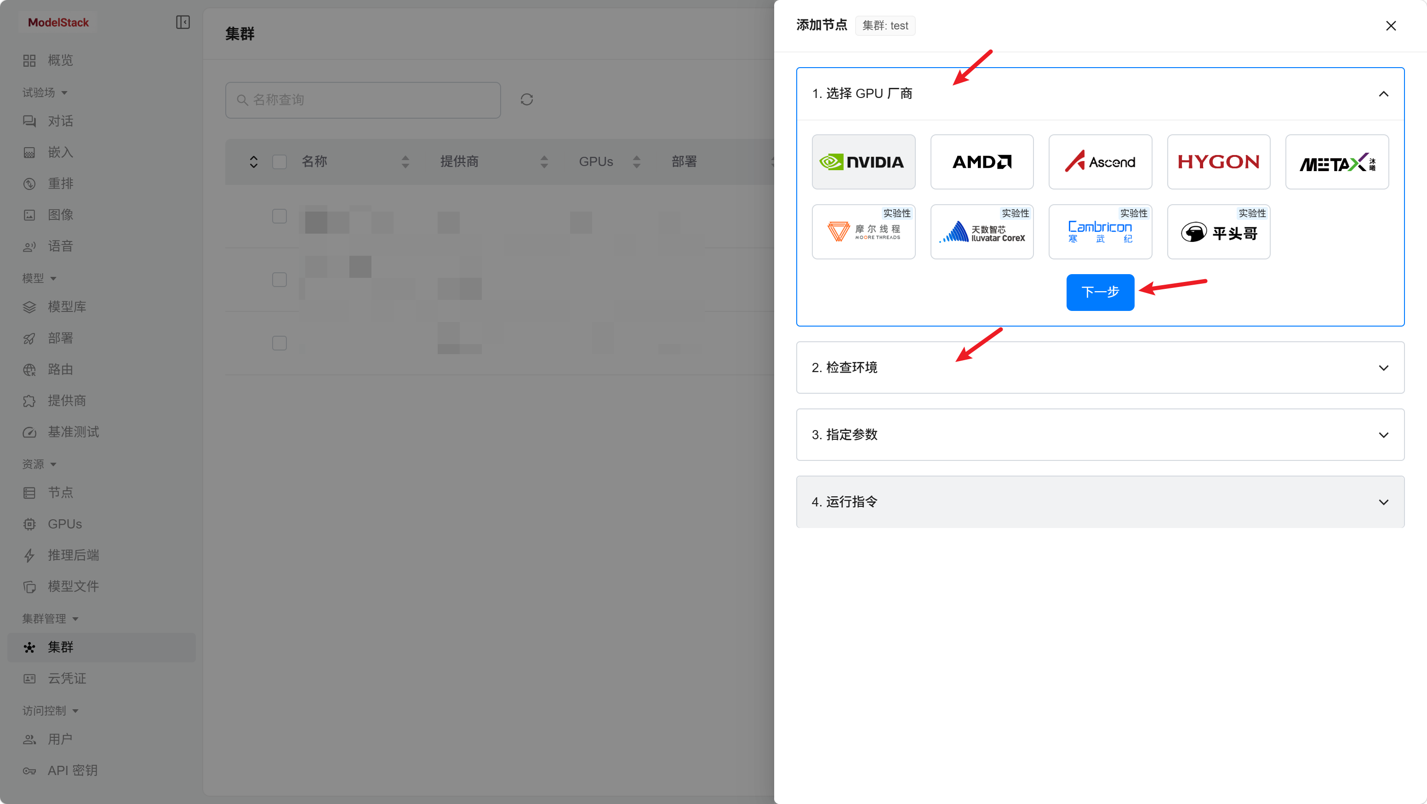Go to the 部署 deployments page
This screenshot has width=1427, height=804.
coord(101,338)
